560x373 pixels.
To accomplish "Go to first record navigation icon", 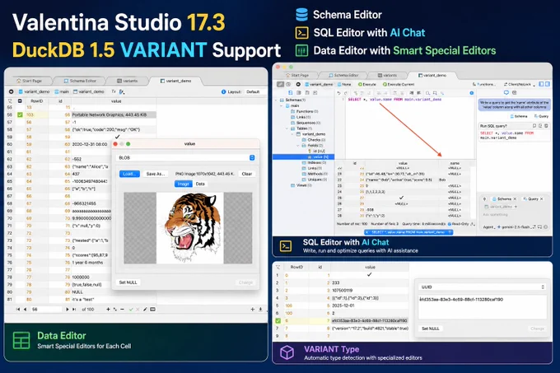I will coord(17,310).
